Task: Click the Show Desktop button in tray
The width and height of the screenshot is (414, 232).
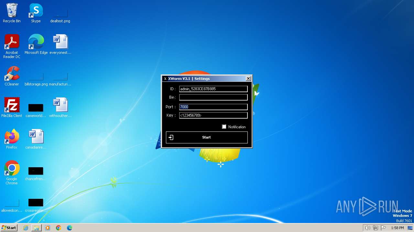Action: click(410, 228)
